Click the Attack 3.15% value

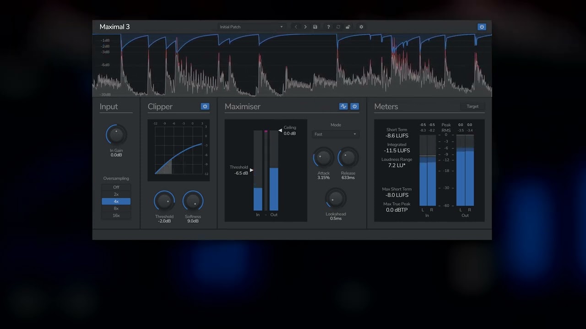point(324,178)
